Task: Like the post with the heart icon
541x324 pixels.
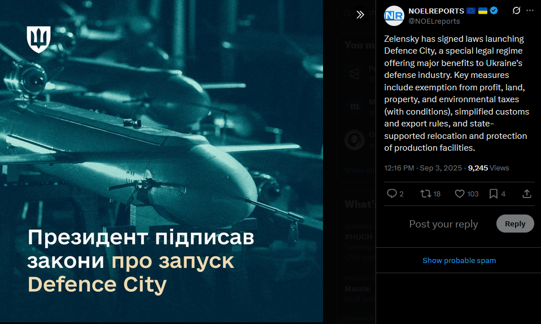Action: click(460, 194)
